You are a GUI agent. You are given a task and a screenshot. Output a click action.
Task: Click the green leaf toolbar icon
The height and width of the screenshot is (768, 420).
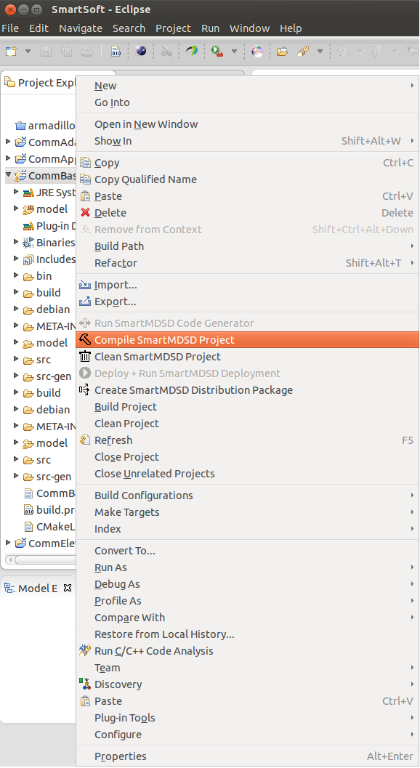(192, 50)
